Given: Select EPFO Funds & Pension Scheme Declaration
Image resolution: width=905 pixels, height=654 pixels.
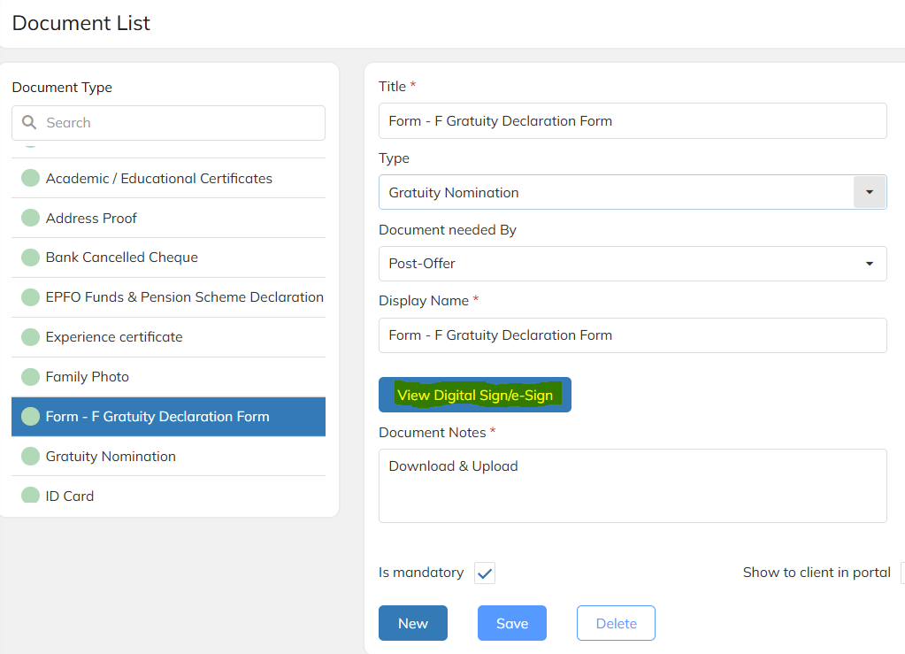Looking at the screenshot, I should [x=184, y=297].
